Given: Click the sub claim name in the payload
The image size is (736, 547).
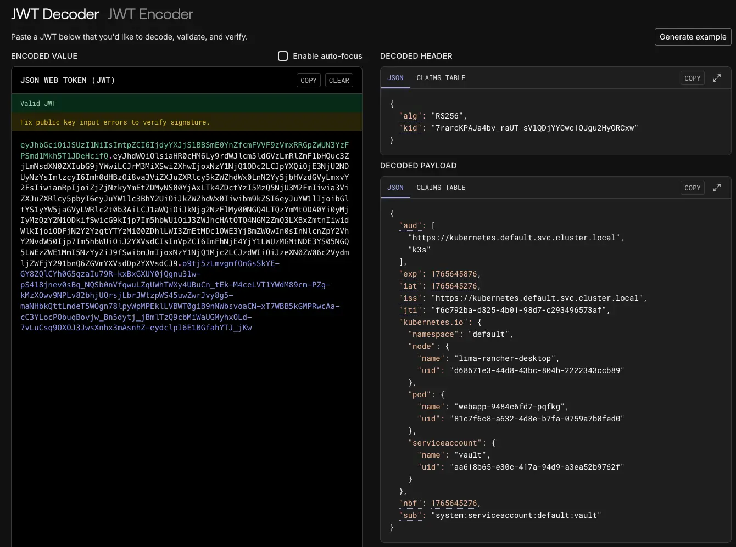Looking at the screenshot, I should [x=410, y=515].
